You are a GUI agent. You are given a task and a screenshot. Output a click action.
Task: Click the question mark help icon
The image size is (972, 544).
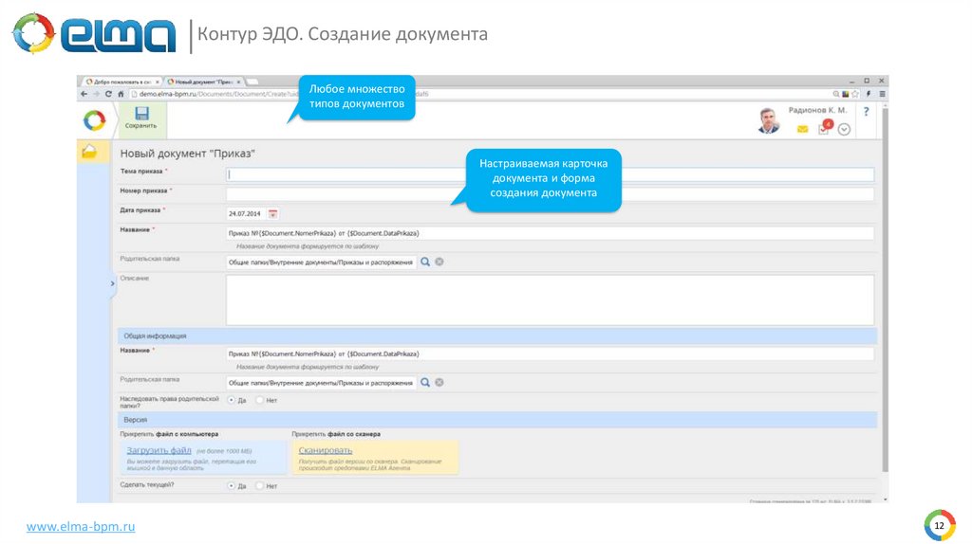pos(866,112)
